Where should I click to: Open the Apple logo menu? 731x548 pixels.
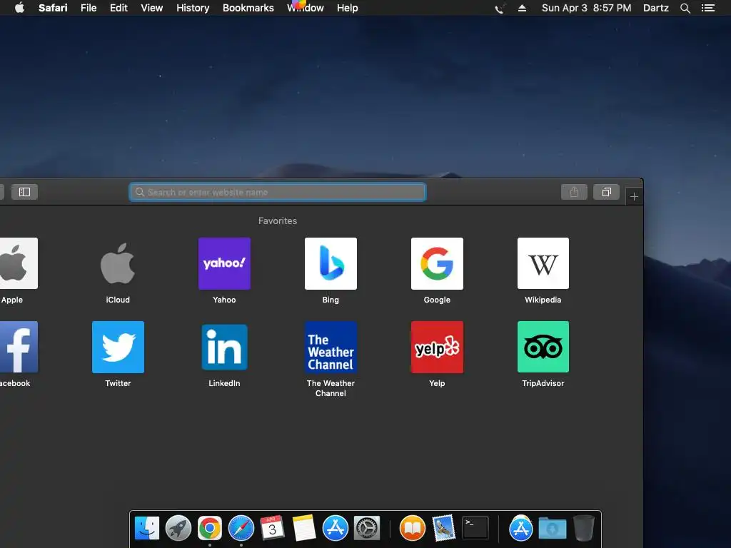[19, 8]
